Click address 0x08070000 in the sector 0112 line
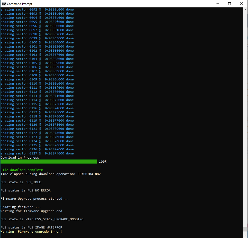 (54, 92)
